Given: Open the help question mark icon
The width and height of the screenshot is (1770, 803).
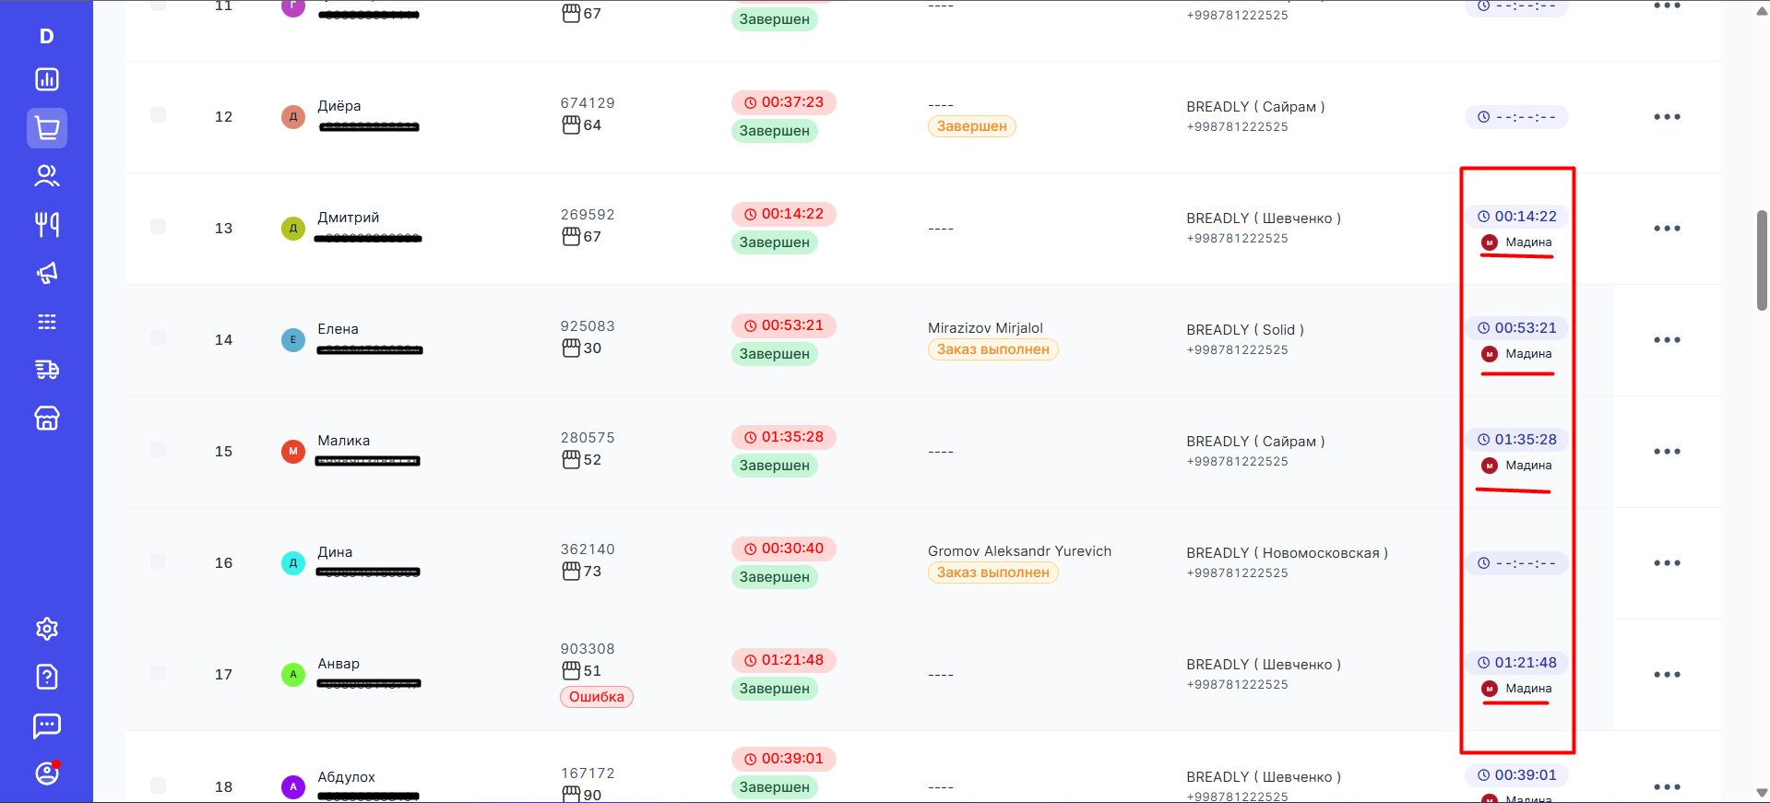Looking at the screenshot, I should pos(47,677).
